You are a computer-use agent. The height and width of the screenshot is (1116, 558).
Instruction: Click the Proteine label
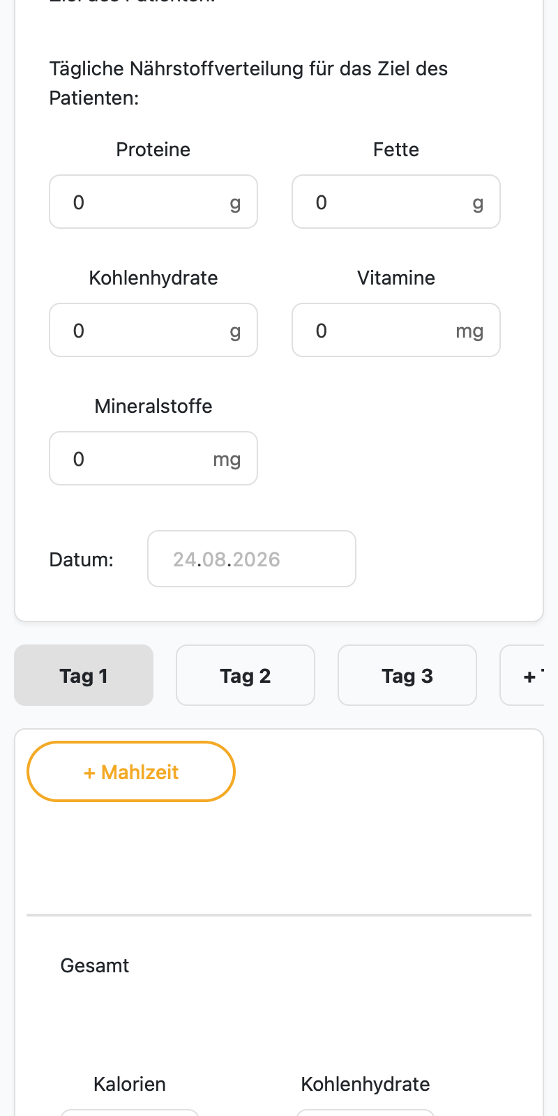tap(153, 149)
